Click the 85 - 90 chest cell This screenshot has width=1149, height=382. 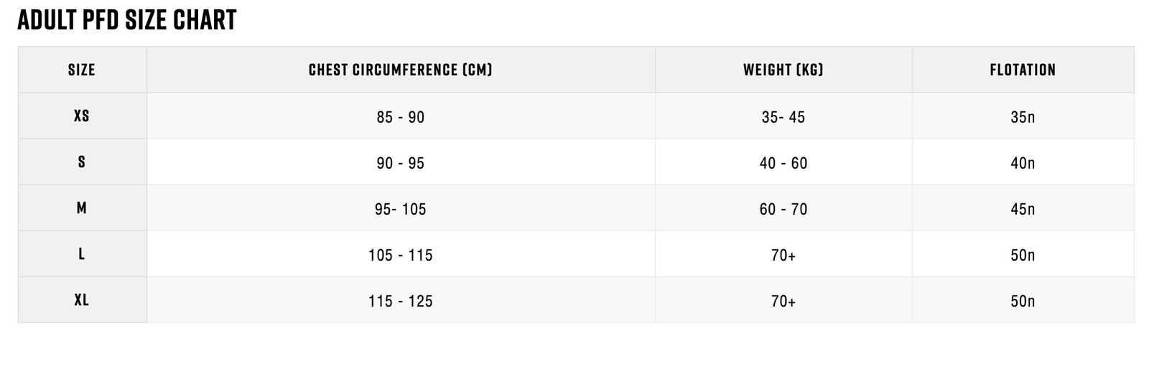click(x=401, y=117)
